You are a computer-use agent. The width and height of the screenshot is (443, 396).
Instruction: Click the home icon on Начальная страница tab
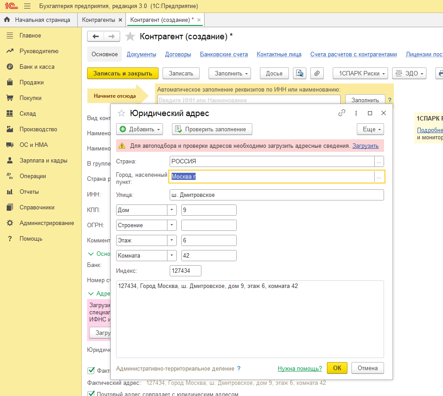[x=7, y=20]
